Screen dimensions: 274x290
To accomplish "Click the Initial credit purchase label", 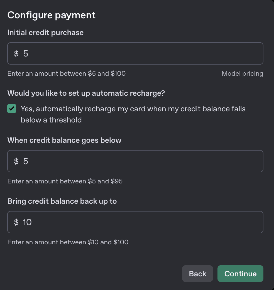I will [45, 33].
